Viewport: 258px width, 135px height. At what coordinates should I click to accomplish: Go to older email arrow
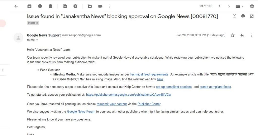(x=229, y=6)
